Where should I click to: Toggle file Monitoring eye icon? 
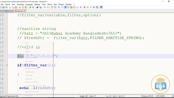click(x=80, y=7)
